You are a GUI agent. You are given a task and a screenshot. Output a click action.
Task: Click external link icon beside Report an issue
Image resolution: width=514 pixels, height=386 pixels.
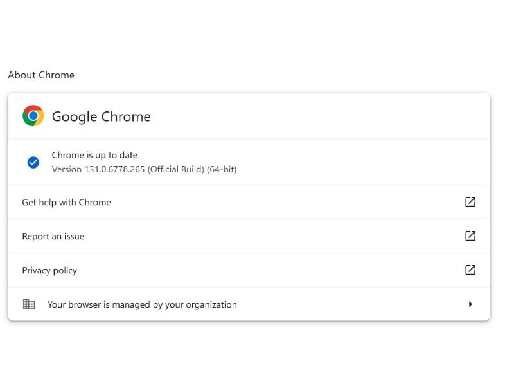pos(470,236)
